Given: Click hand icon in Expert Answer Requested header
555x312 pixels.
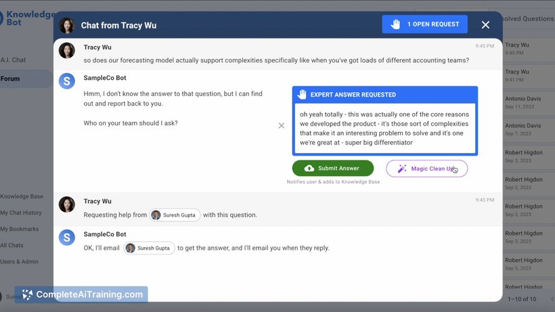Looking at the screenshot, I should 302,95.
